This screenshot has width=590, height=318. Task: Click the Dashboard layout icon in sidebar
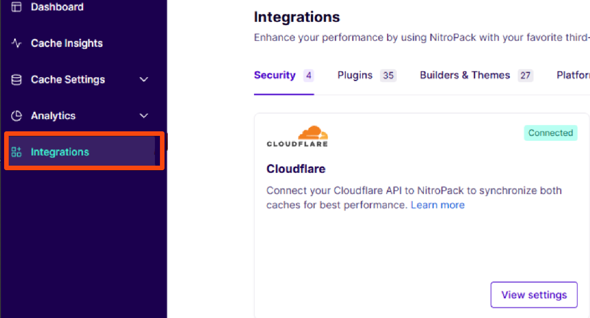[x=16, y=7]
